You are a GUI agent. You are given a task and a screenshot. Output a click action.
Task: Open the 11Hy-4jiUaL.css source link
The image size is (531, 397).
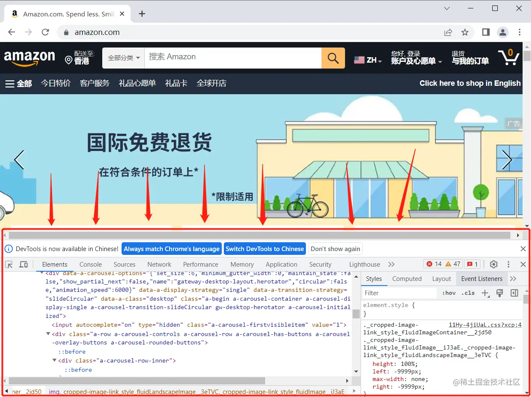pos(485,325)
